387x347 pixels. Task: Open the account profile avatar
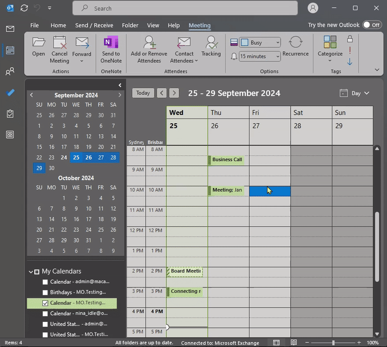(313, 8)
